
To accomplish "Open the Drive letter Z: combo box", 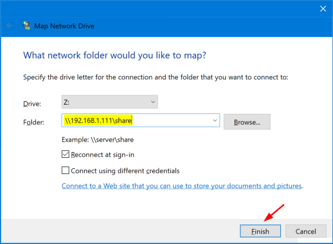I will (x=109, y=102).
